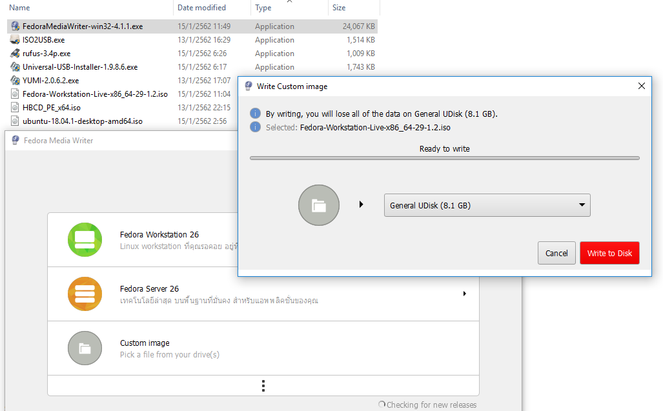Click the Ready to write progress bar
This screenshot has height=411, width=663.
click(x=444, y=158)
